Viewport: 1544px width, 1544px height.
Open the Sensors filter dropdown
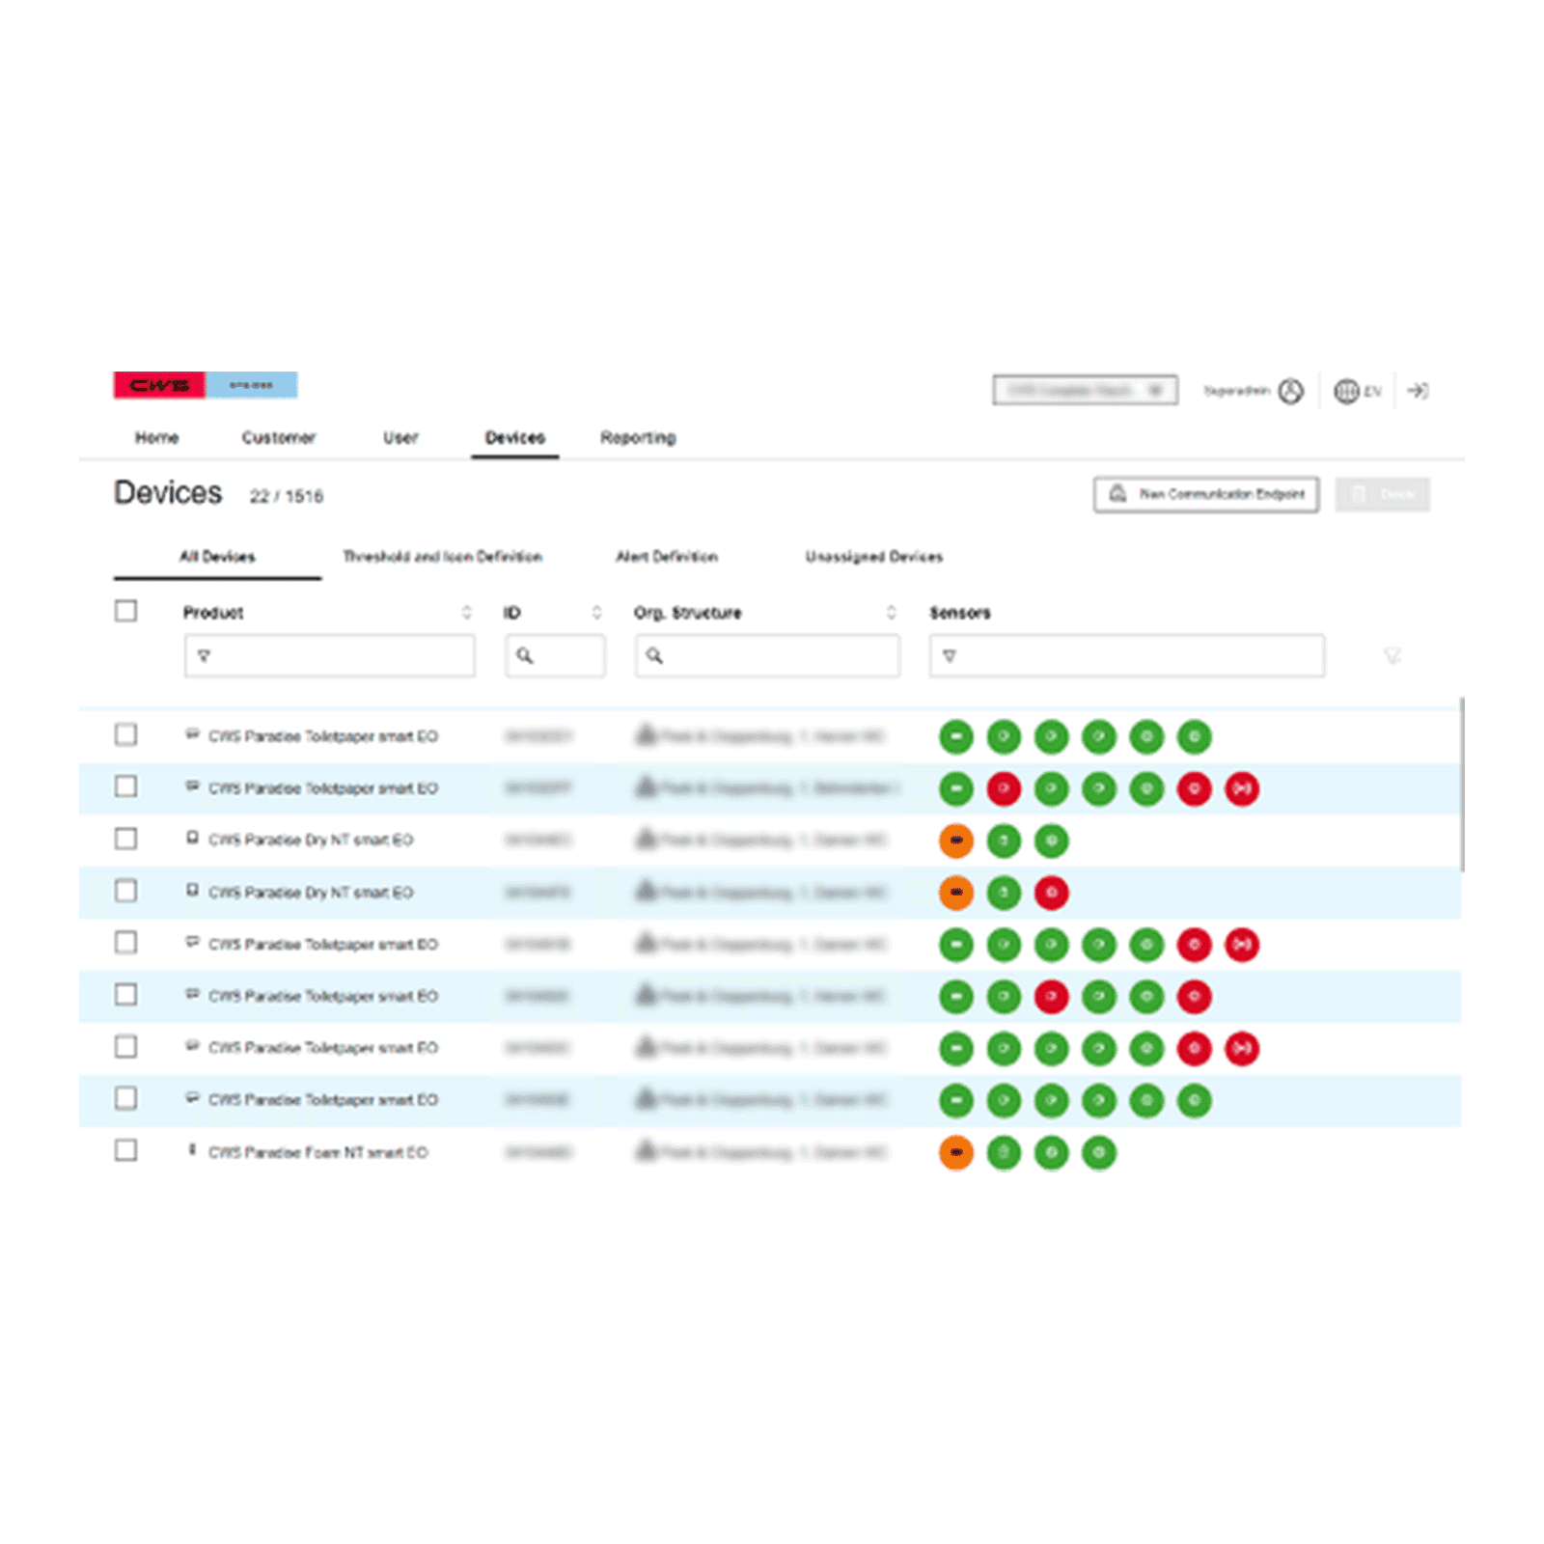click(x=1127, y=656)
